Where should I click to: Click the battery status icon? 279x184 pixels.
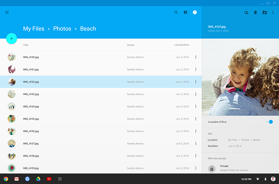pos(265,179)
